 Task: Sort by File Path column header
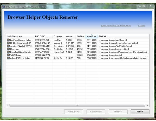tap(123, 36)
